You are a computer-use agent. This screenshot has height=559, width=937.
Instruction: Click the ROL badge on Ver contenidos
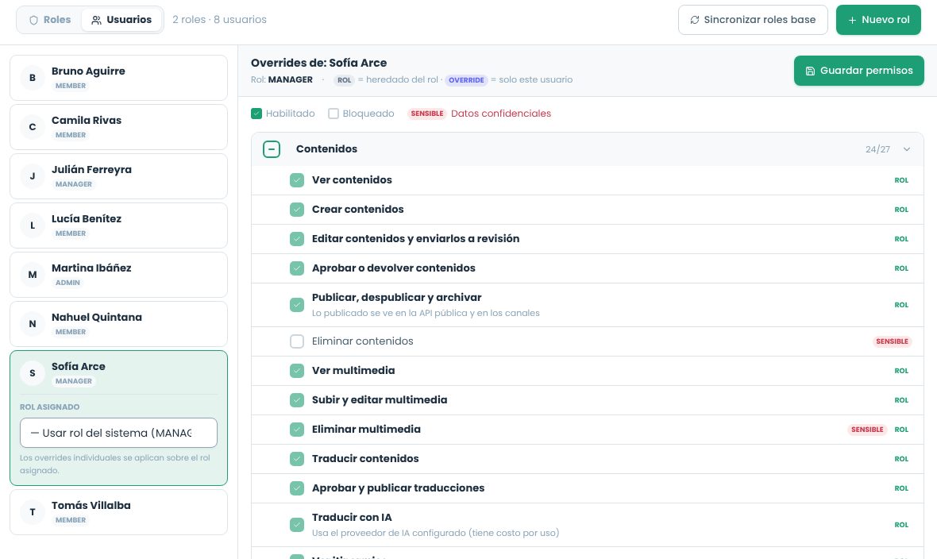901,180
